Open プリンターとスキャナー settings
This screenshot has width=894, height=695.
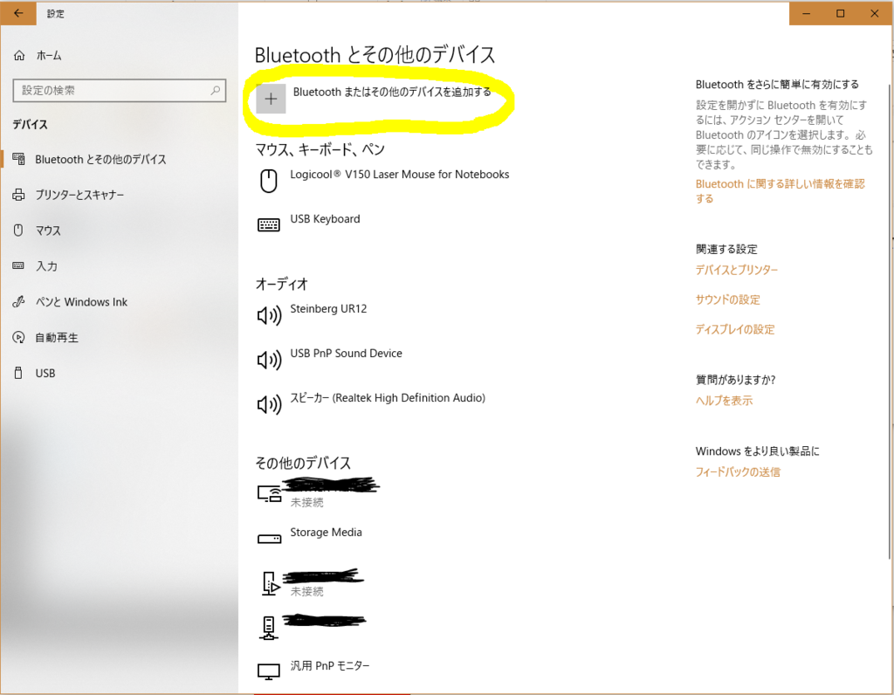[79, 195]
